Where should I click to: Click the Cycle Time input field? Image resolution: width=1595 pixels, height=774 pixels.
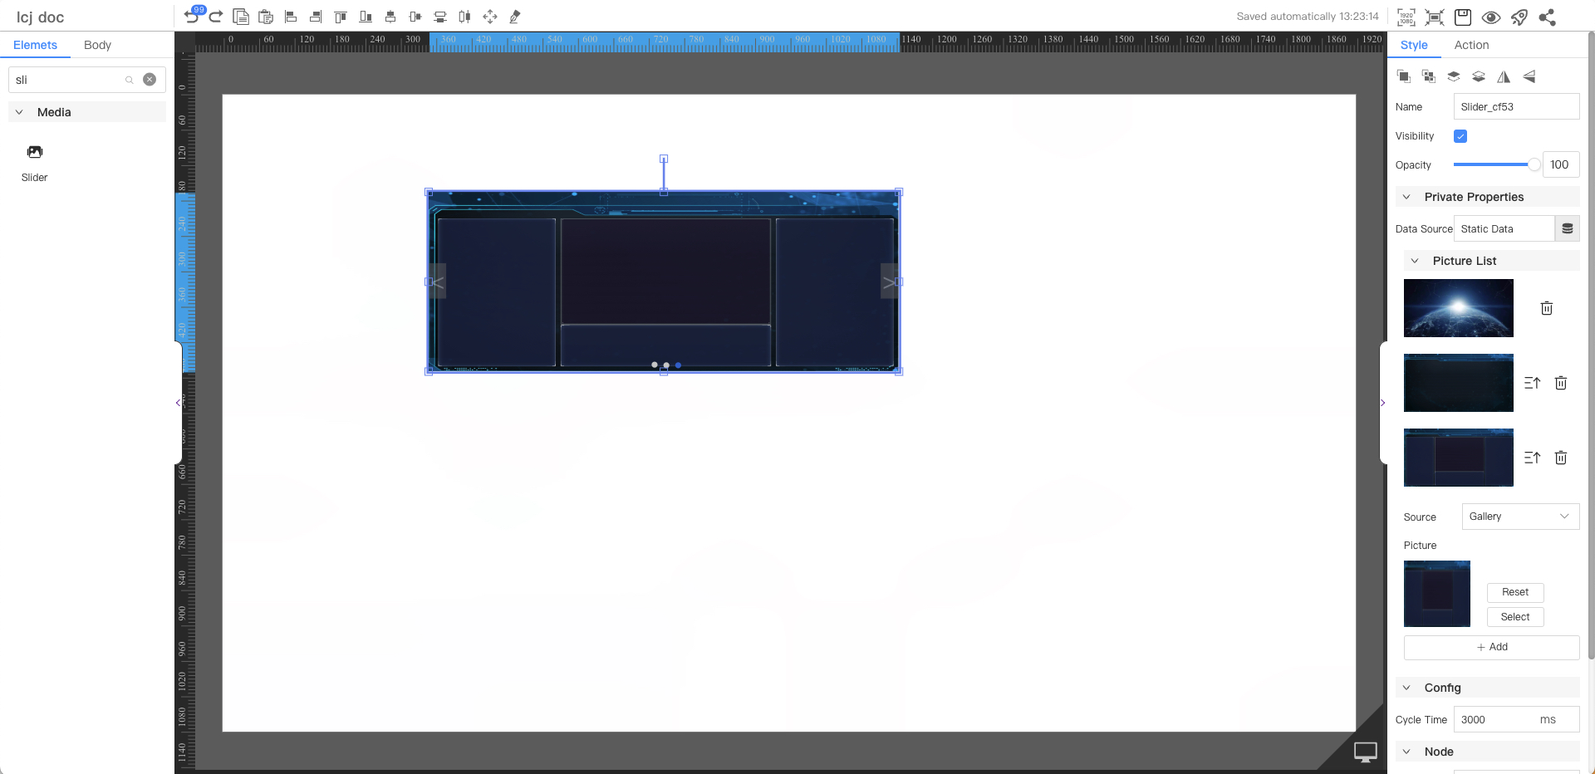click(1517, 719)
